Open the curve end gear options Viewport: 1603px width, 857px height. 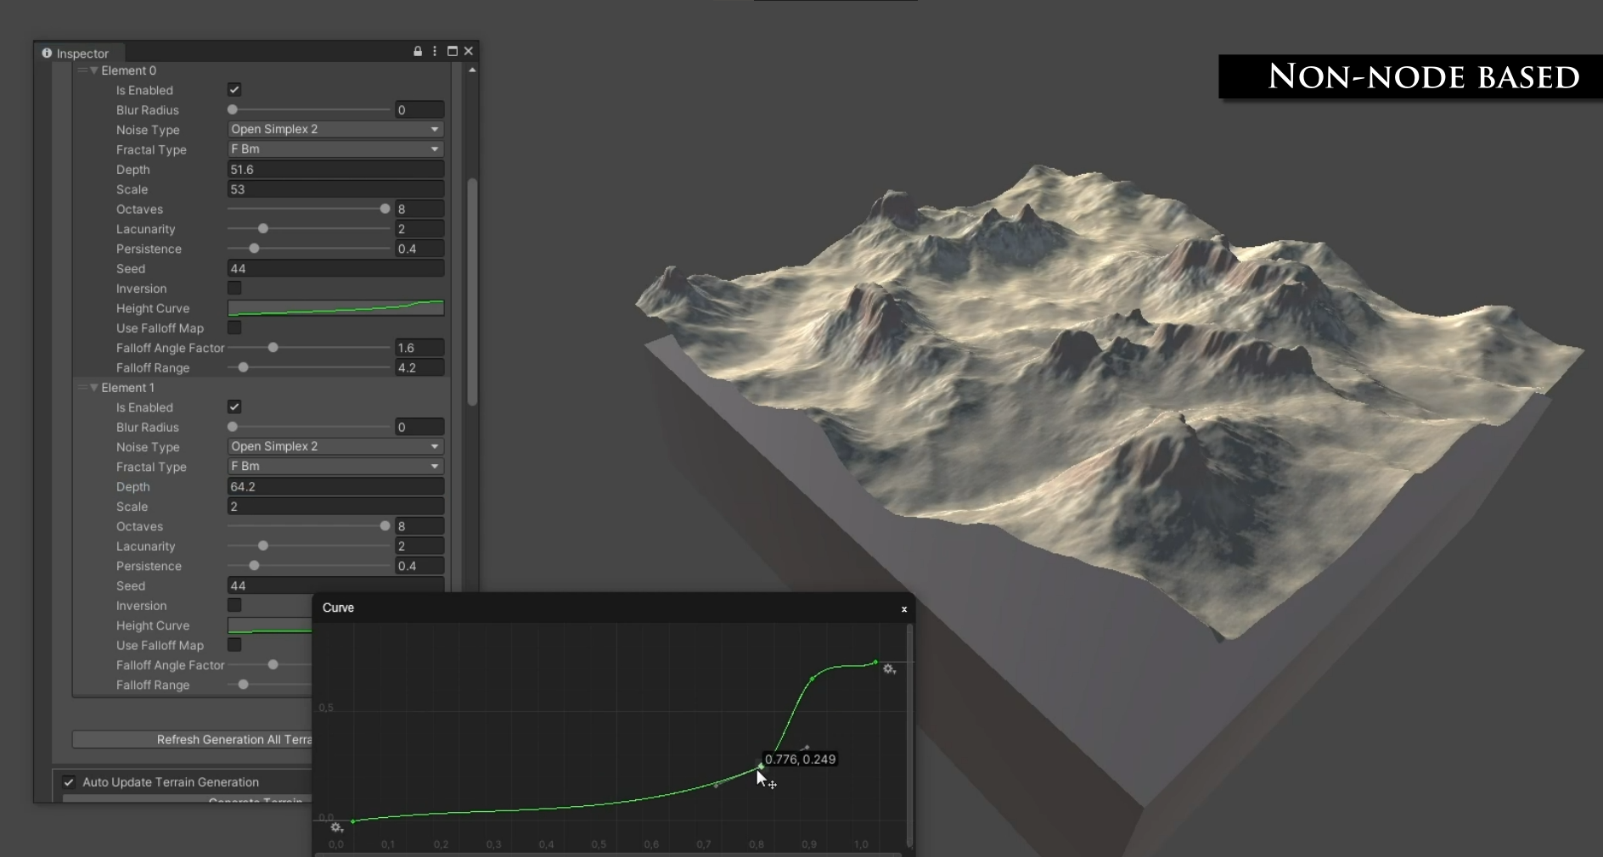coord(889,669)
